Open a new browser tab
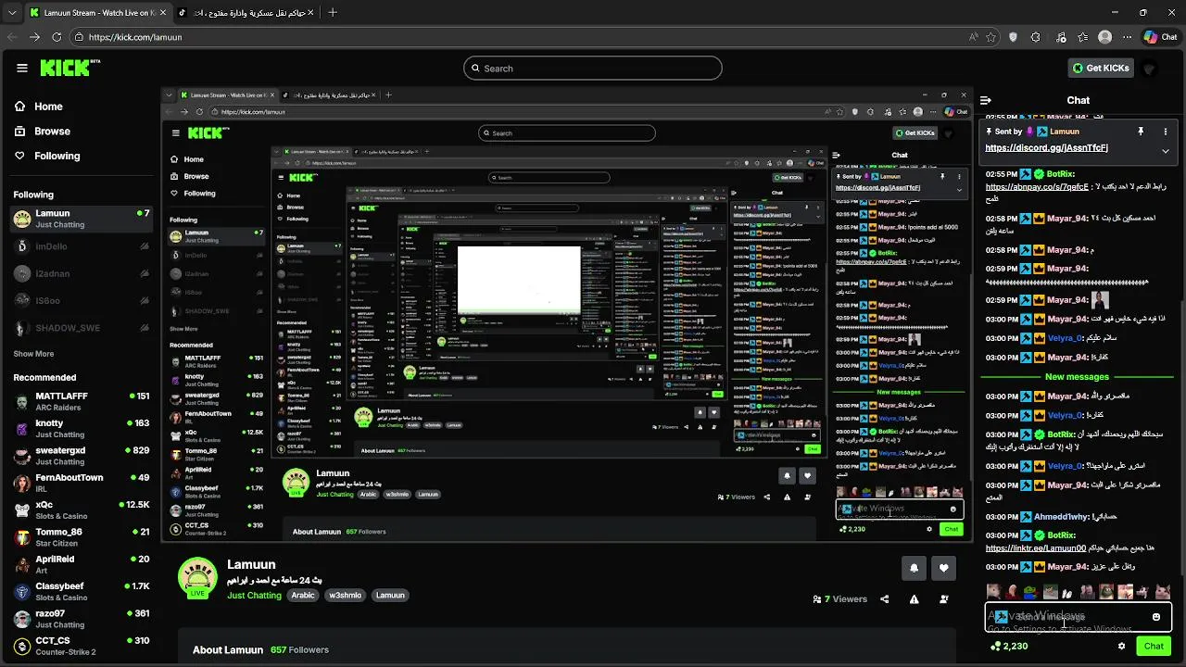Screen dimensions: 1186x667 click(333, 13)
